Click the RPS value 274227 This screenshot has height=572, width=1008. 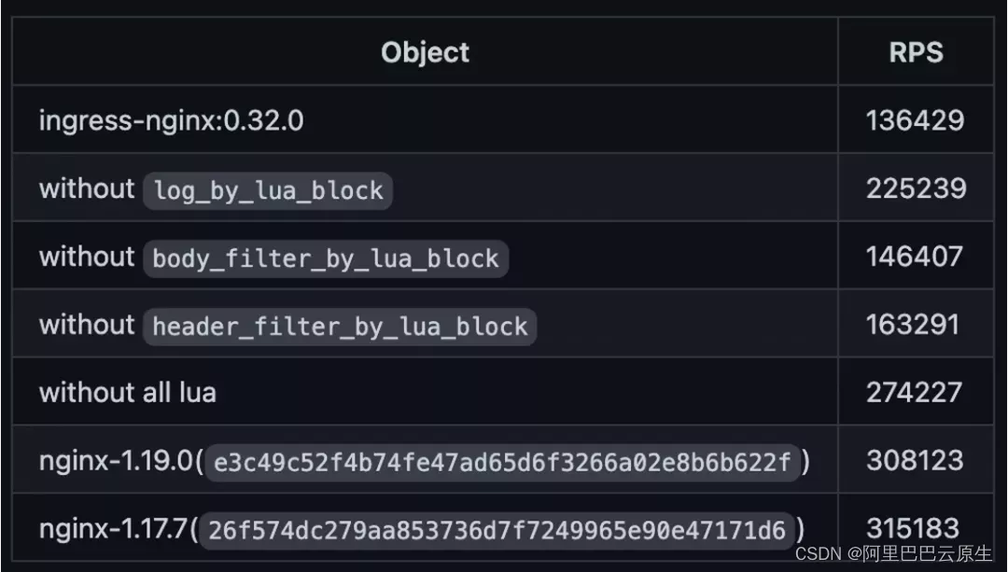(x=914, y=392)
